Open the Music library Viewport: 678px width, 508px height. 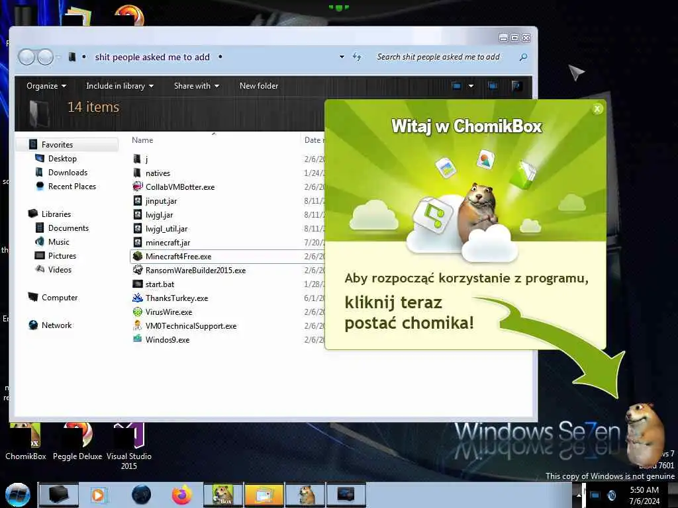point(58,242)
